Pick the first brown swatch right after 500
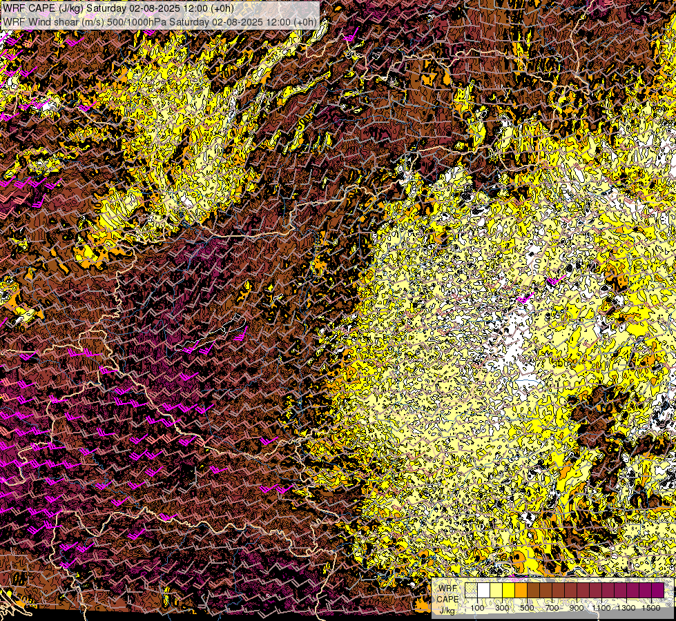This screenshot has width=676, height=621. (x=533, y=590)
